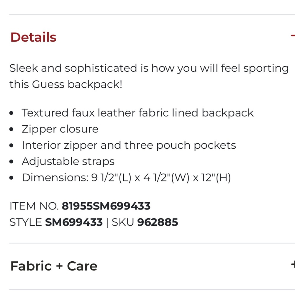The width and height of the screenshot is (295, 295).
Task: Click the bullet marker beside Zipper closure
Action: (12, 129)
